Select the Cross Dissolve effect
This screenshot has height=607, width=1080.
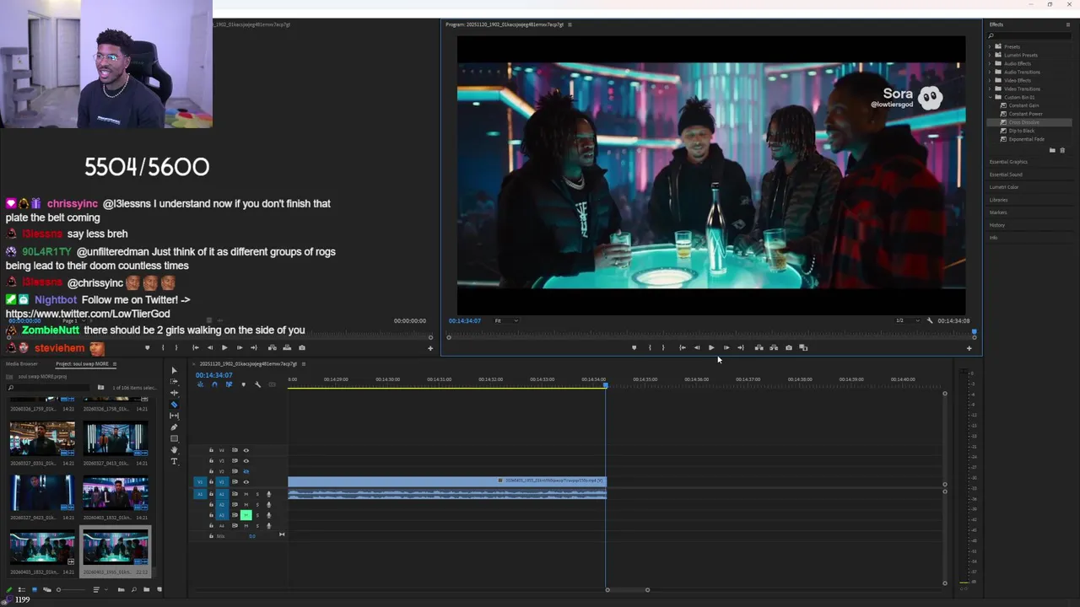tap(1024, 122)
